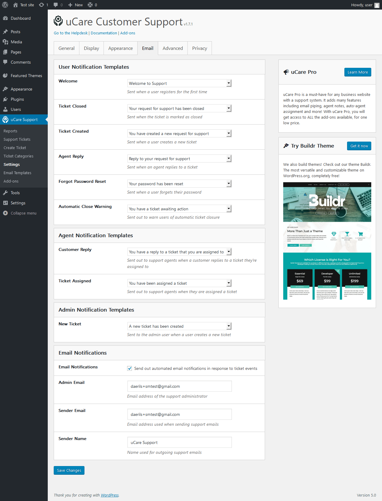The height and width of the screenshot is (501, 382).
Task: Open the Agent Reply template dropdown
Action: (x=179, y=159)
